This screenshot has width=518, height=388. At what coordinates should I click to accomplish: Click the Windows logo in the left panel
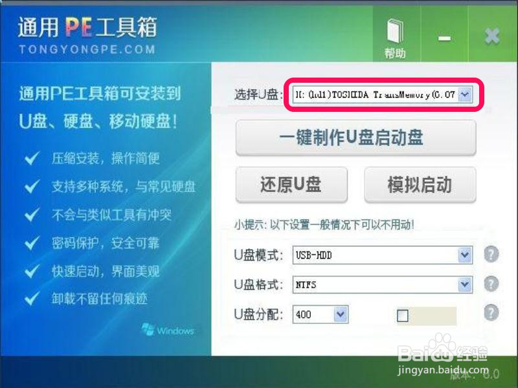(168, 329)
